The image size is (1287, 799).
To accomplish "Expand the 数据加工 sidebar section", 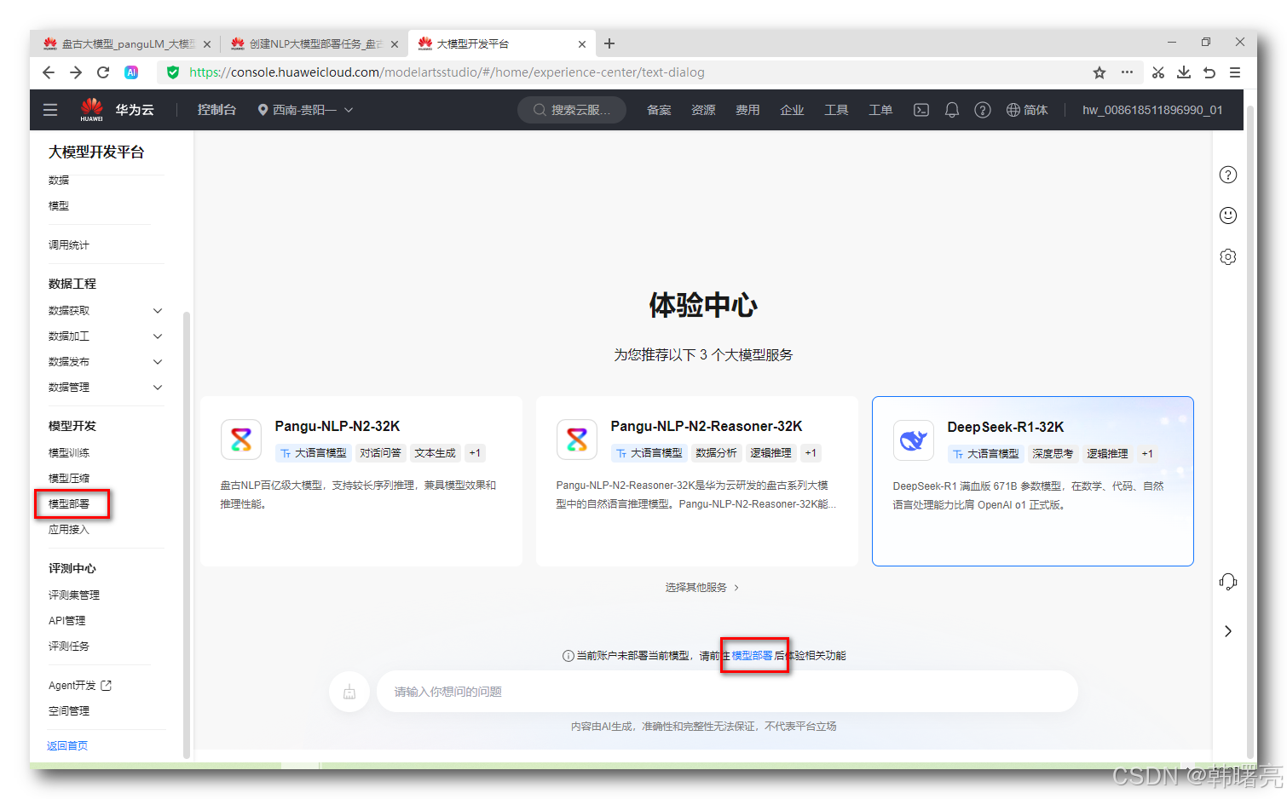I will click(x=158, y=336).
